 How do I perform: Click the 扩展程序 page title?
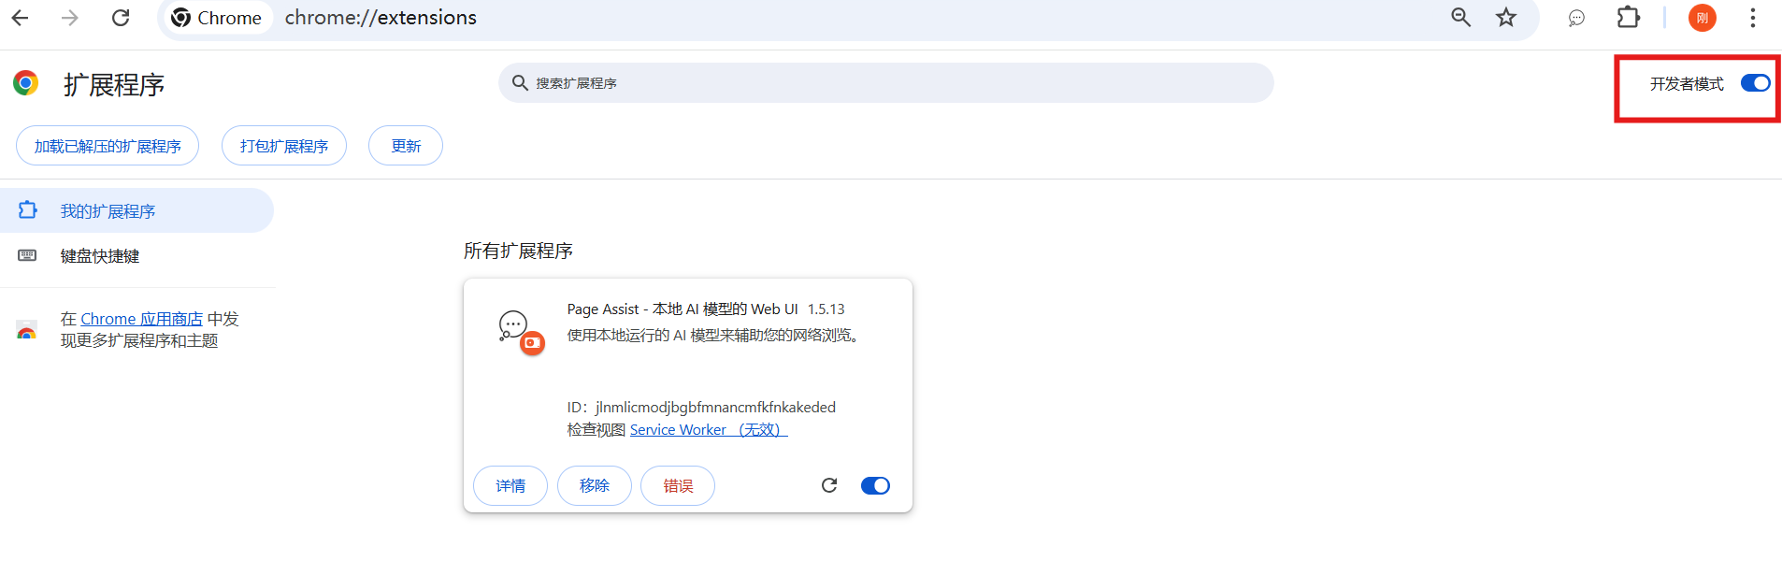tap(114, 85)
